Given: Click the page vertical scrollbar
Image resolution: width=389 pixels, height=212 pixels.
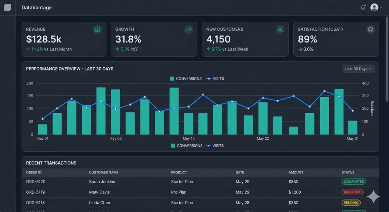Looking at the screenshot, I should coord(387,59).
